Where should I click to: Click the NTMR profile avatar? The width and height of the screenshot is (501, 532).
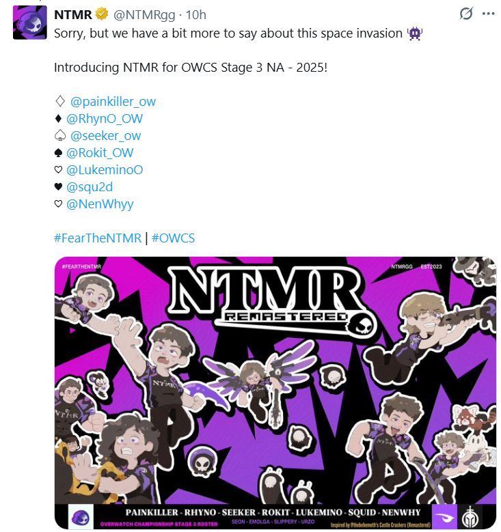[x=30, y=23]
